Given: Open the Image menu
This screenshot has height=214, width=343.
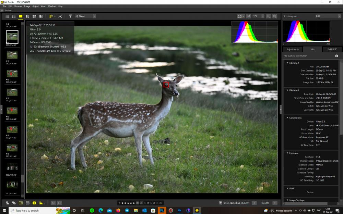Looking at the screenshot, I should pyautogui.click(x=27, y=6).
